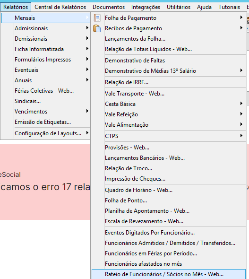Open the Relatórios menu
Image resolution: width=249 pixels, height=279 pixels.
[x=16, y=7]
